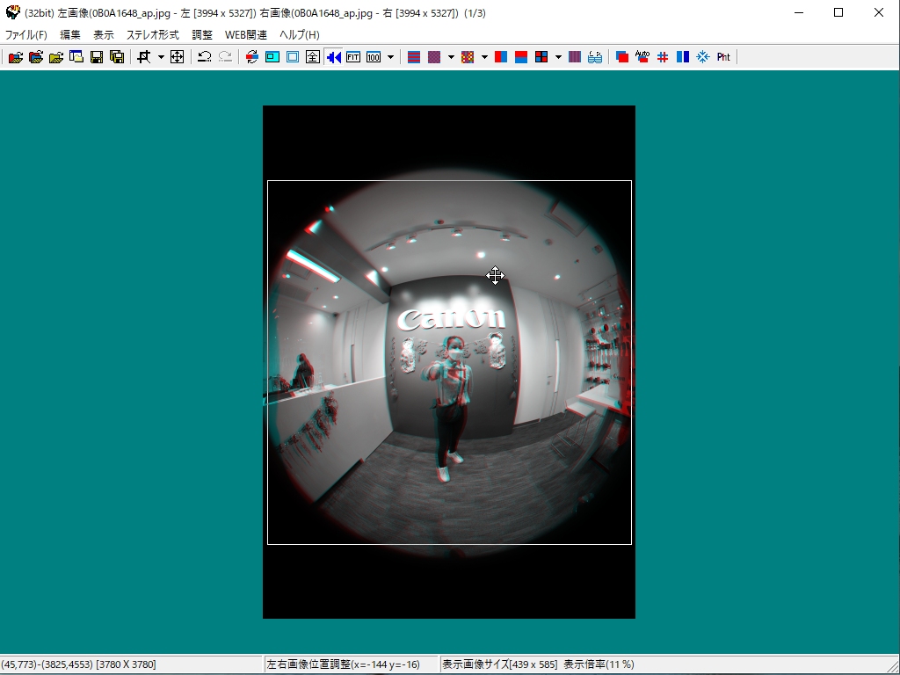Open the zoom ratio dropdown arrow
900x675 pixels.
(390, 57)
